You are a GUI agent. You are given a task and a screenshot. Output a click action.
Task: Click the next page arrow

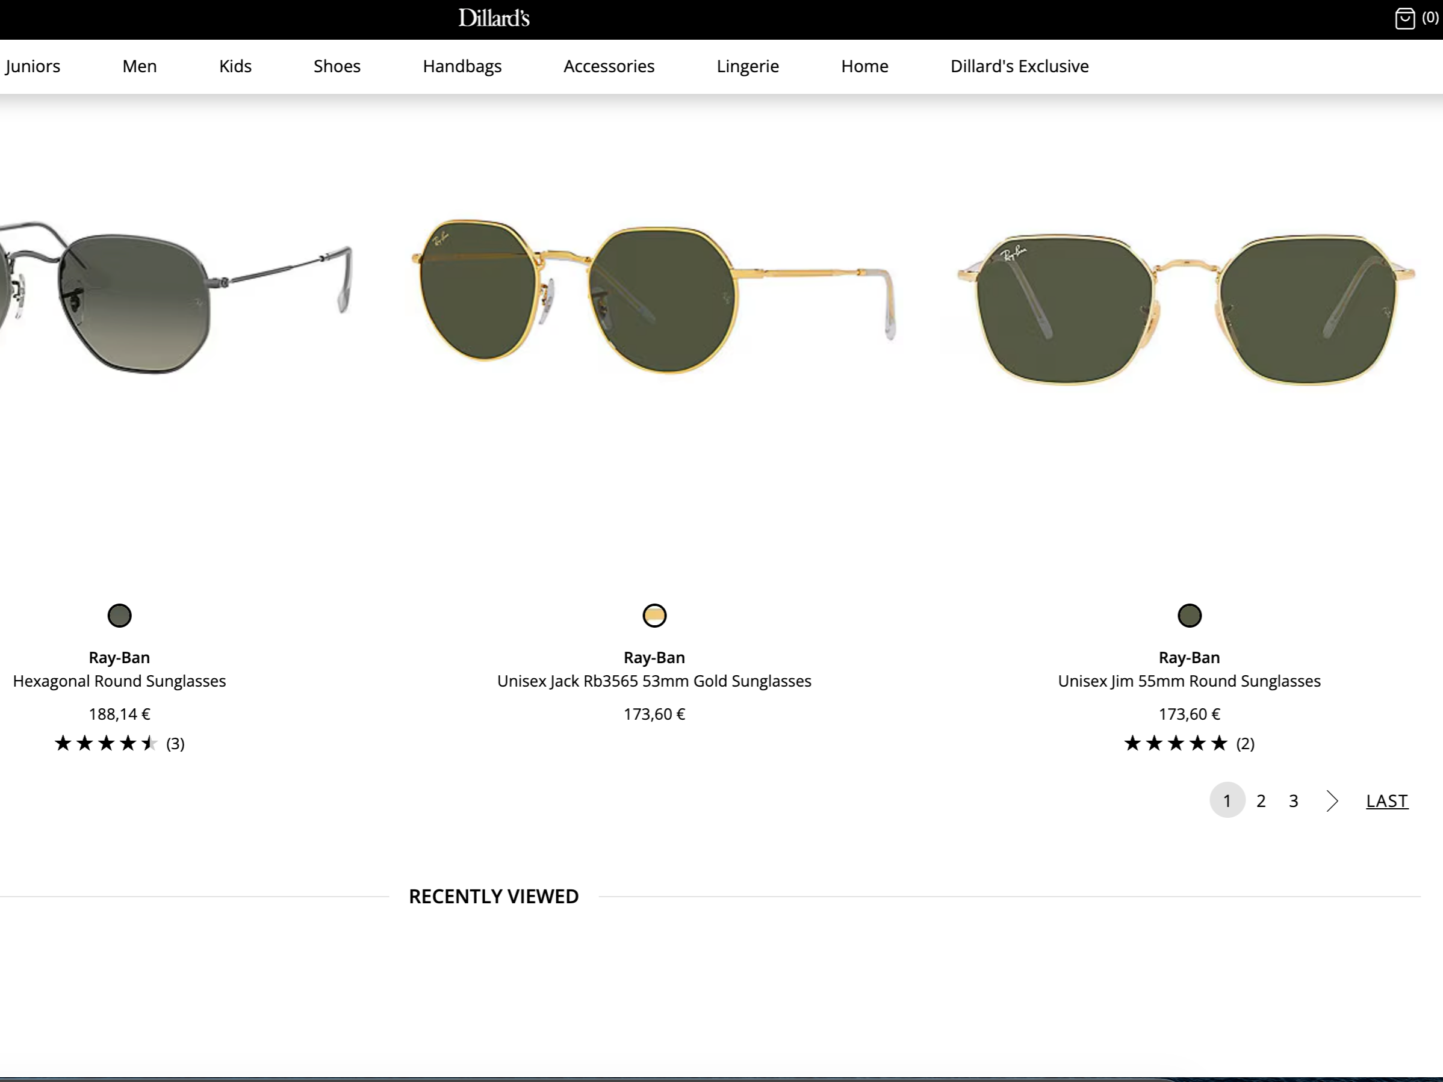[x=1332, y=801]
